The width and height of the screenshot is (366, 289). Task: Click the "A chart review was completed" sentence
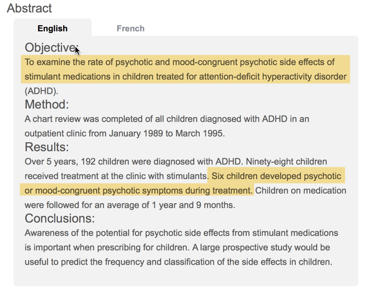point(89,119)
